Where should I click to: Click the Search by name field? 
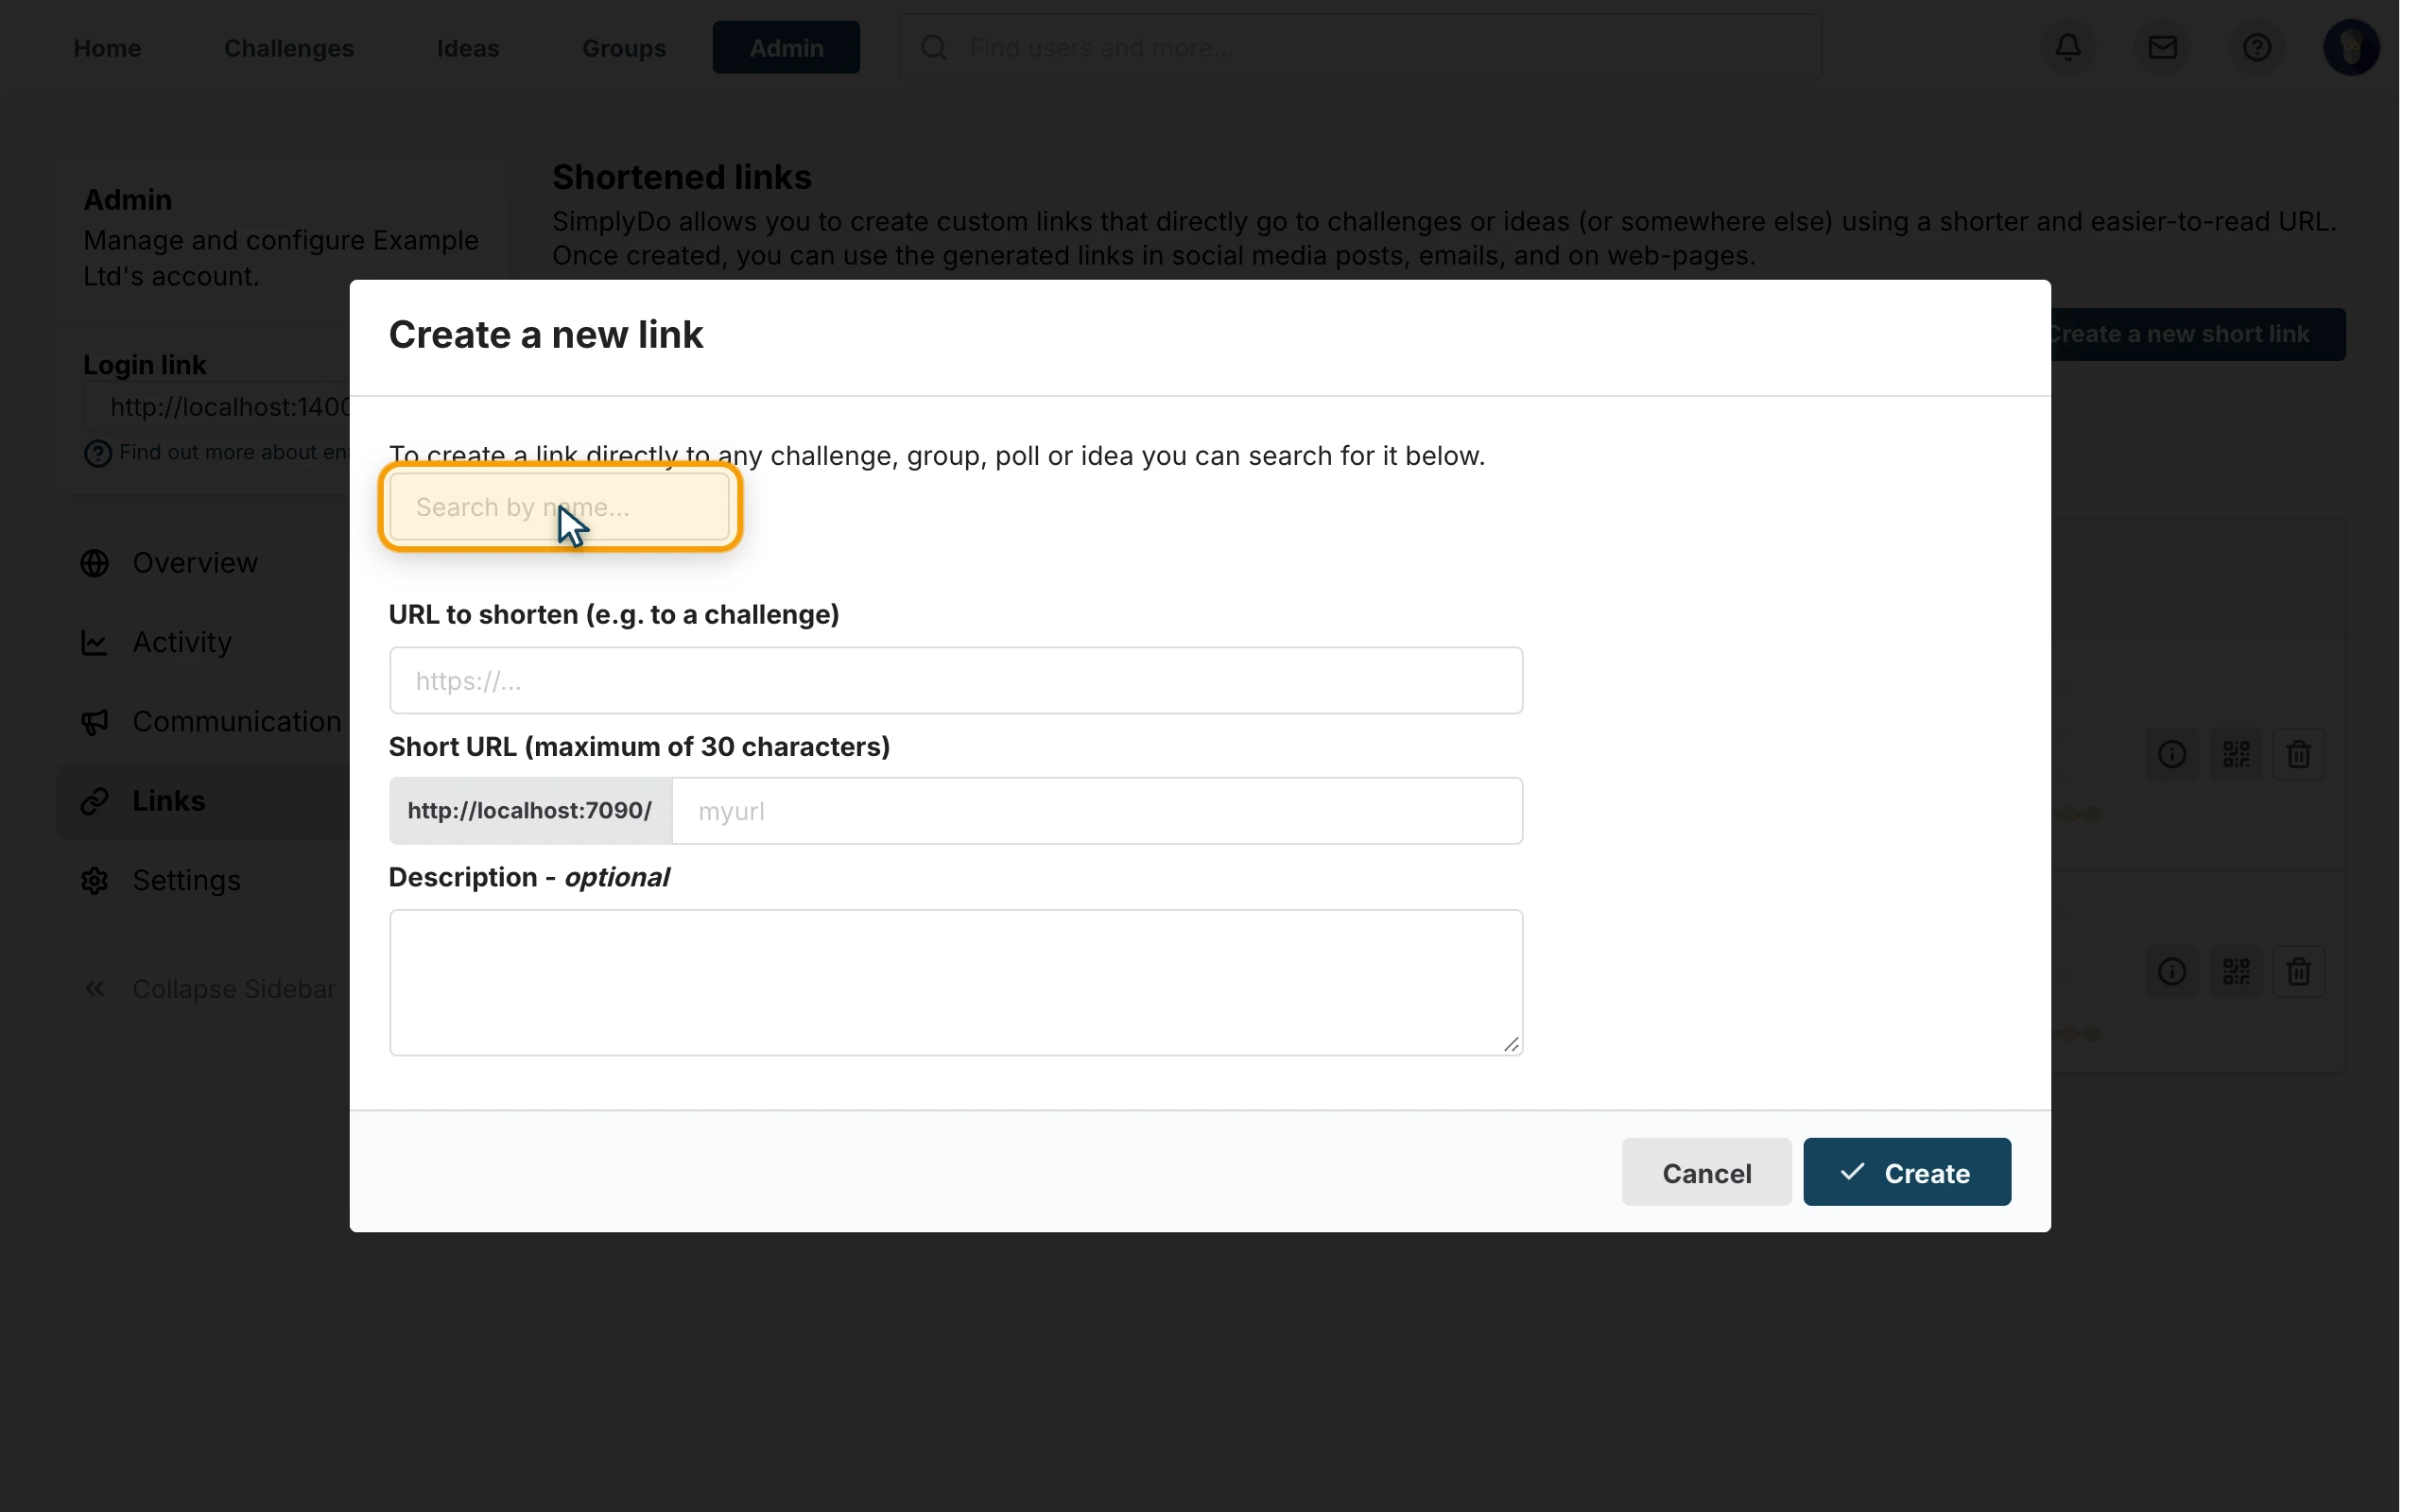(x=560, y=507)
